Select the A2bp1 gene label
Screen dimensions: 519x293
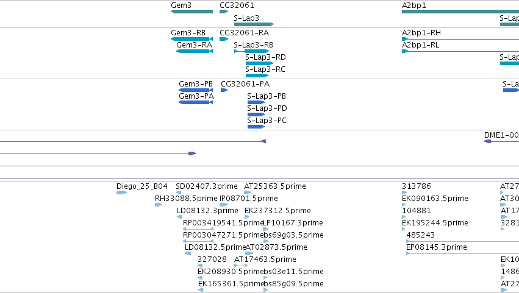[x=413, y=5]
